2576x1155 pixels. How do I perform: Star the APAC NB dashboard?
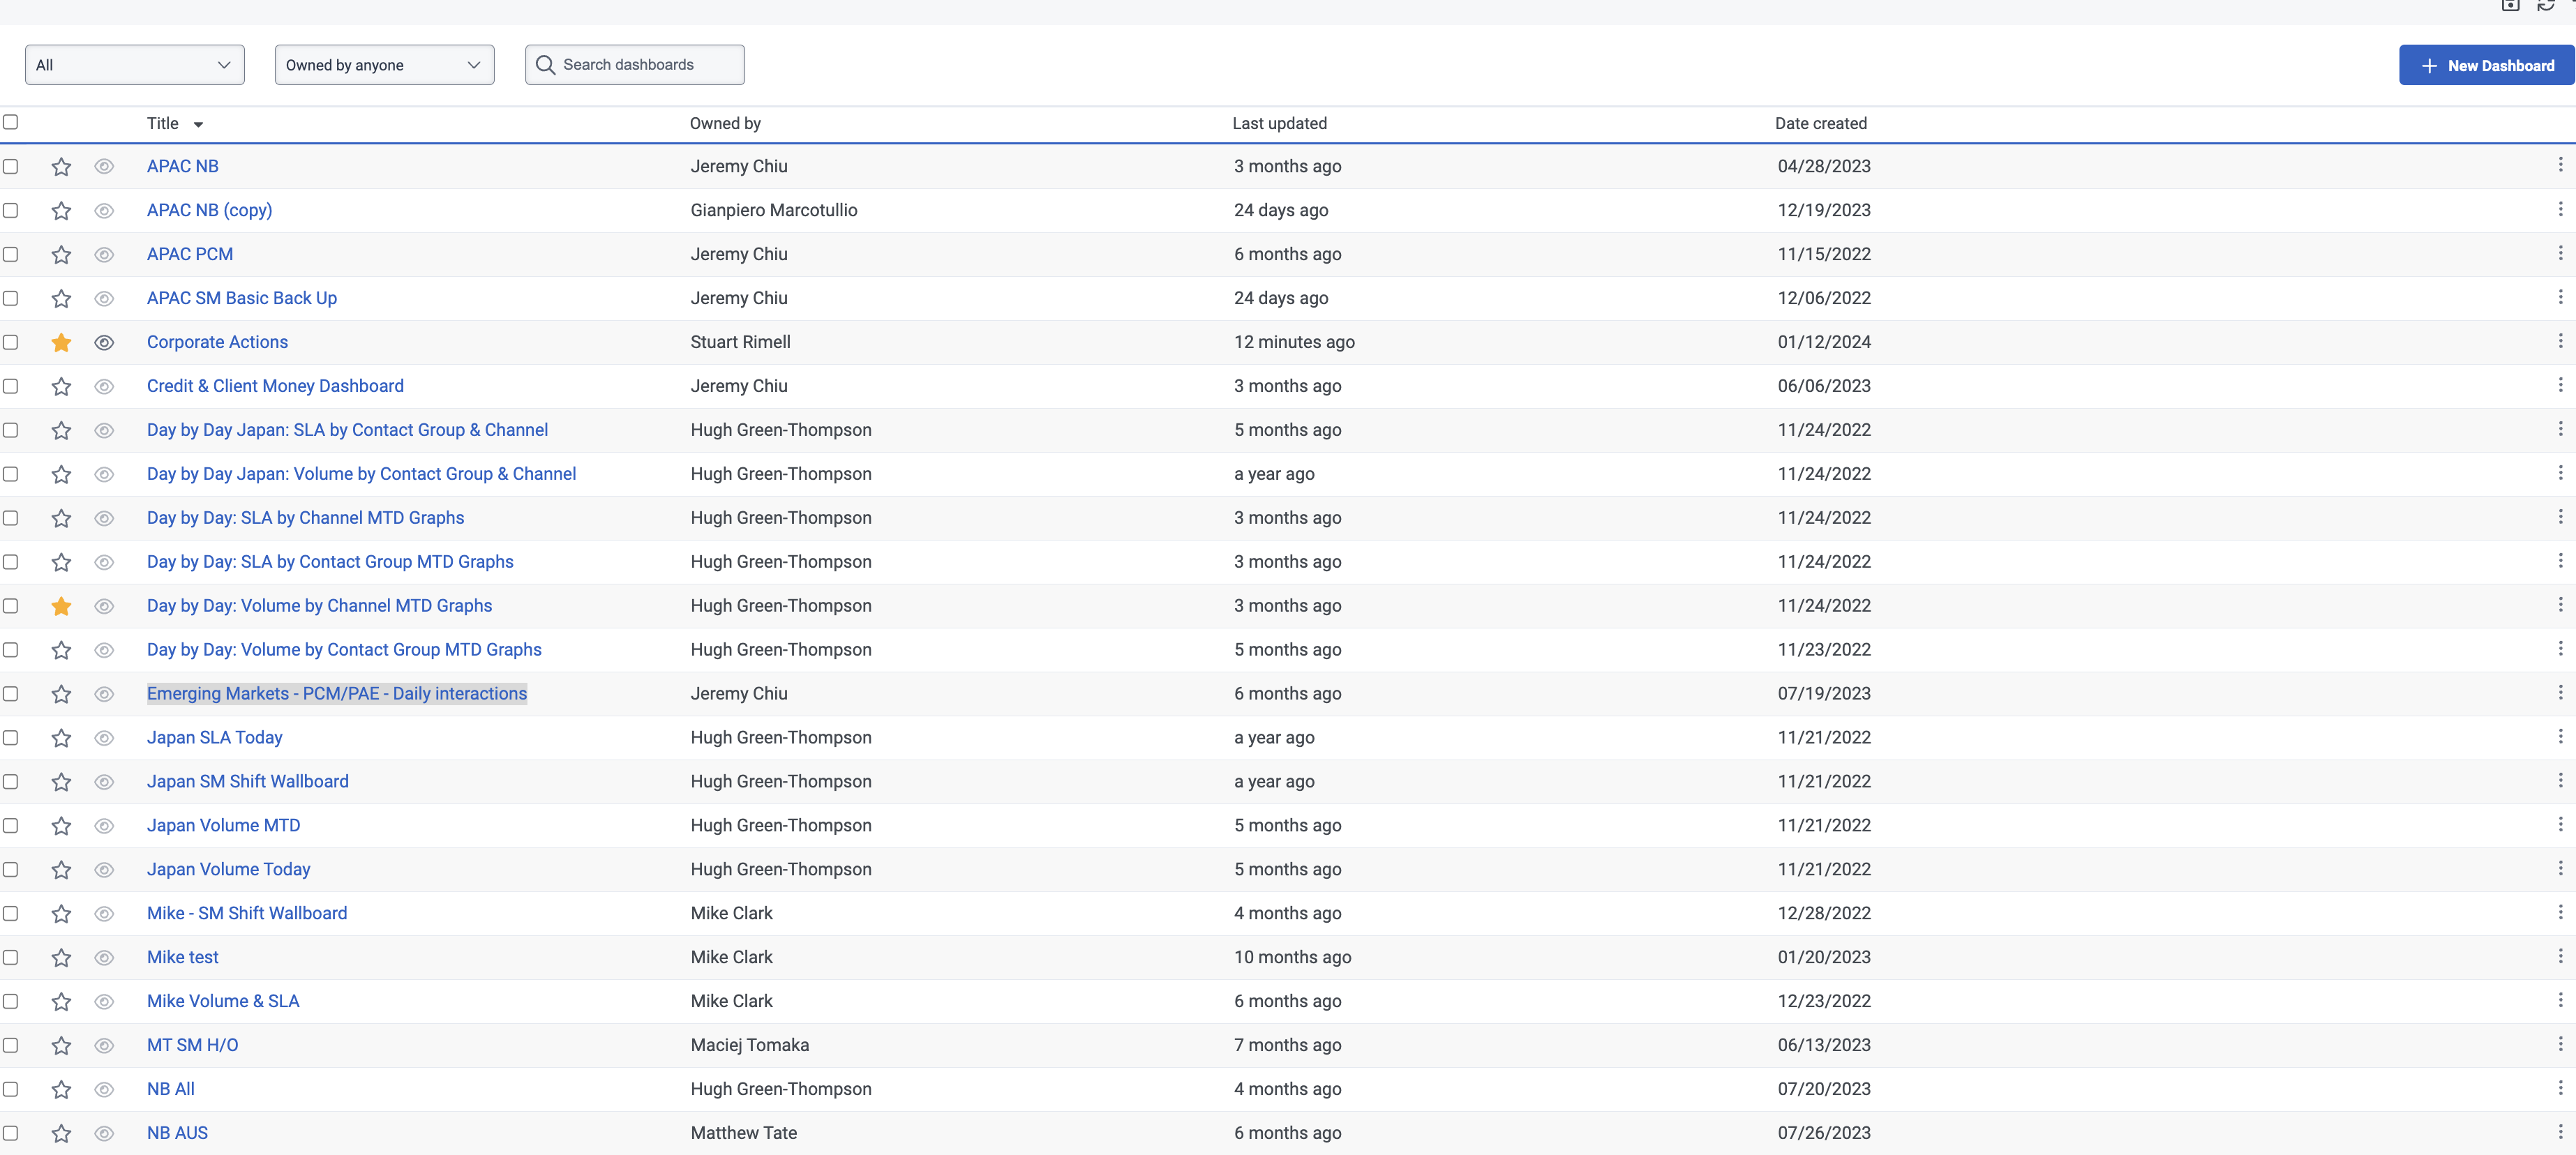click(x=61, y=167)
